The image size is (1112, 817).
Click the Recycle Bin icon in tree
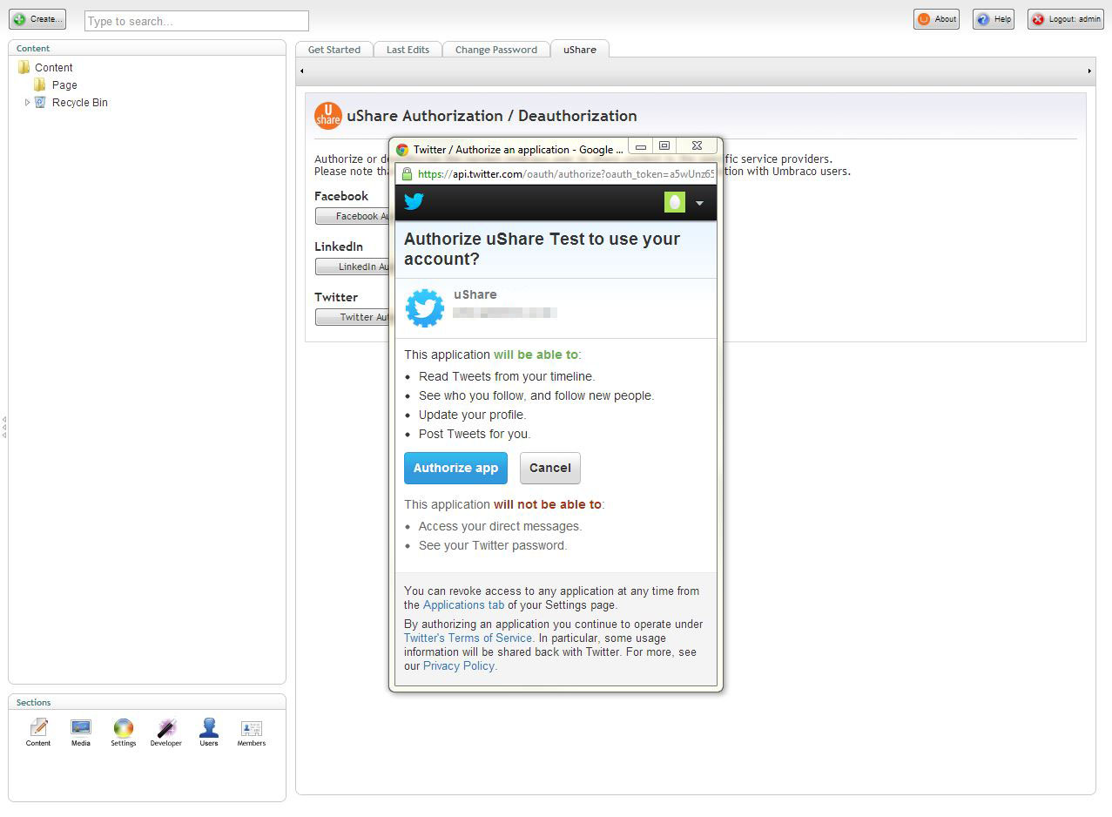40,102
